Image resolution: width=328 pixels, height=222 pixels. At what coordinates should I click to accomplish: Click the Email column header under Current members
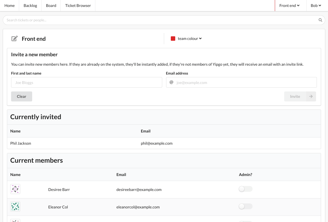point(121,175)
